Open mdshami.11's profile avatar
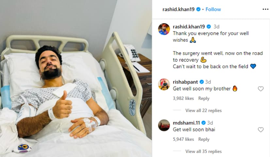The height and width of the screenshot is (157, 270). 164,125
